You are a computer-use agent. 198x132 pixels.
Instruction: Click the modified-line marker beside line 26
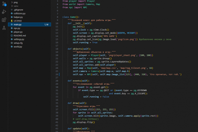click(x=59, y=75)
